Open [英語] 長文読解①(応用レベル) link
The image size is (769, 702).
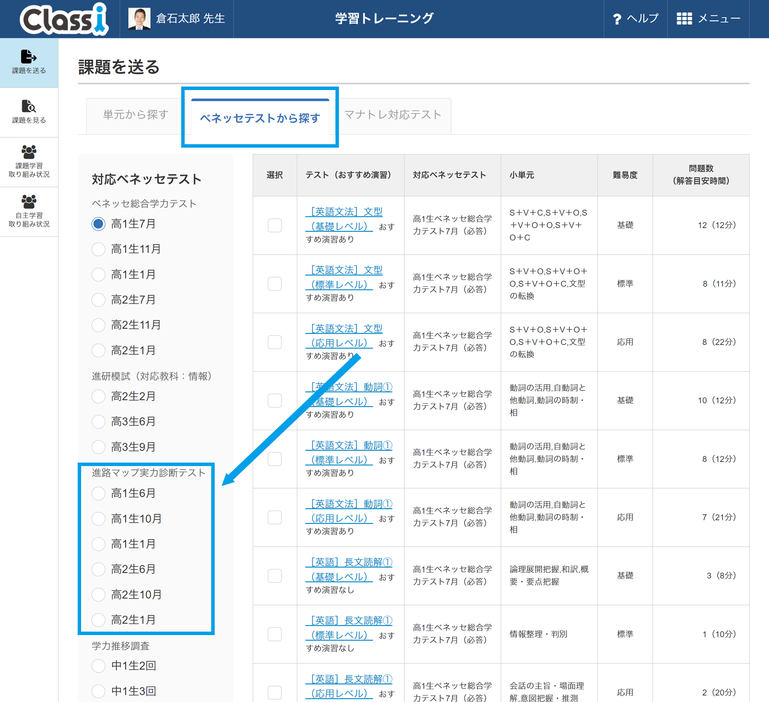(349, 686)
